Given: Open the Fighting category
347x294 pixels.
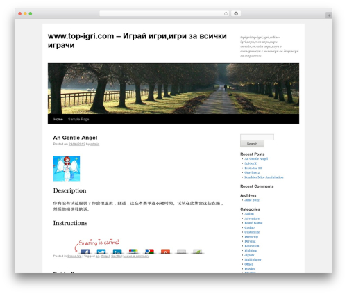Looking at the screenshot, I should (x=251, y=250).
